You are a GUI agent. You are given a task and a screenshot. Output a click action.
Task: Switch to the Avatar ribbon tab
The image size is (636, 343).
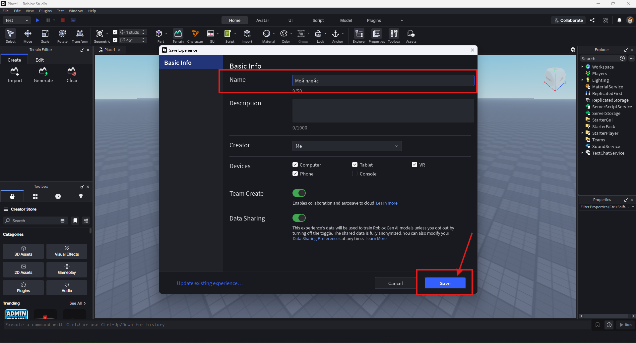(x=263, y=20)
